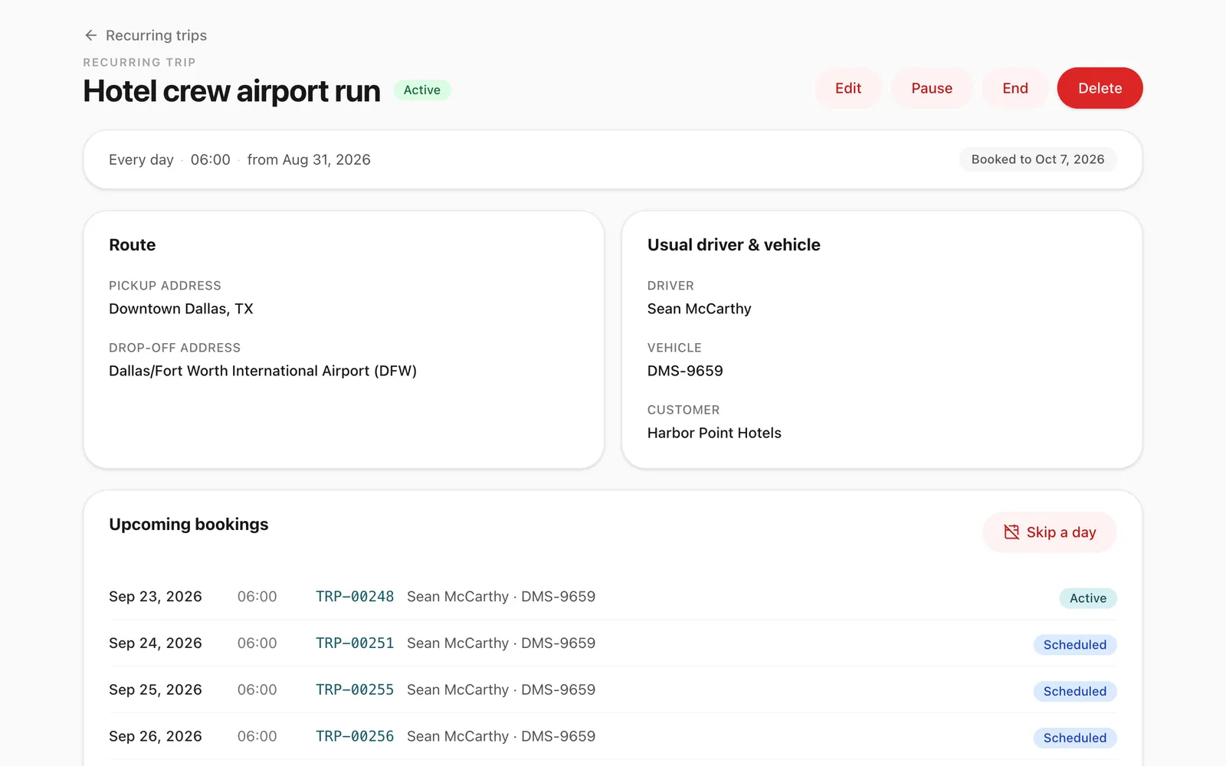The width and height of the screenshot is (1226, 766).
Task: Click the Active status in TRP-00248 row
Action: click(x=1088, y=598)
